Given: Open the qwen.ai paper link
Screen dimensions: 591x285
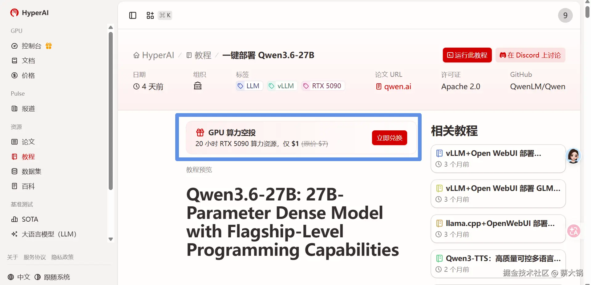Looking at the screenshot, I should (394, 87).
